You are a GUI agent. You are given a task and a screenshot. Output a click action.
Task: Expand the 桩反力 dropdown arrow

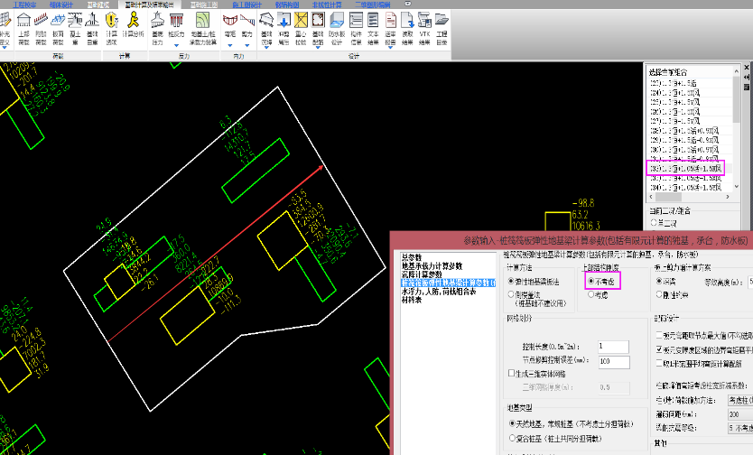176,46
